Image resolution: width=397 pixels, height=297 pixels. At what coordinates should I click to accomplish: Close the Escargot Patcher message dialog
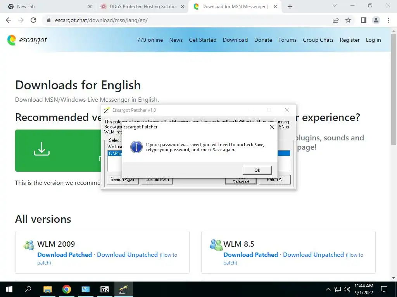tap(272, 127)
